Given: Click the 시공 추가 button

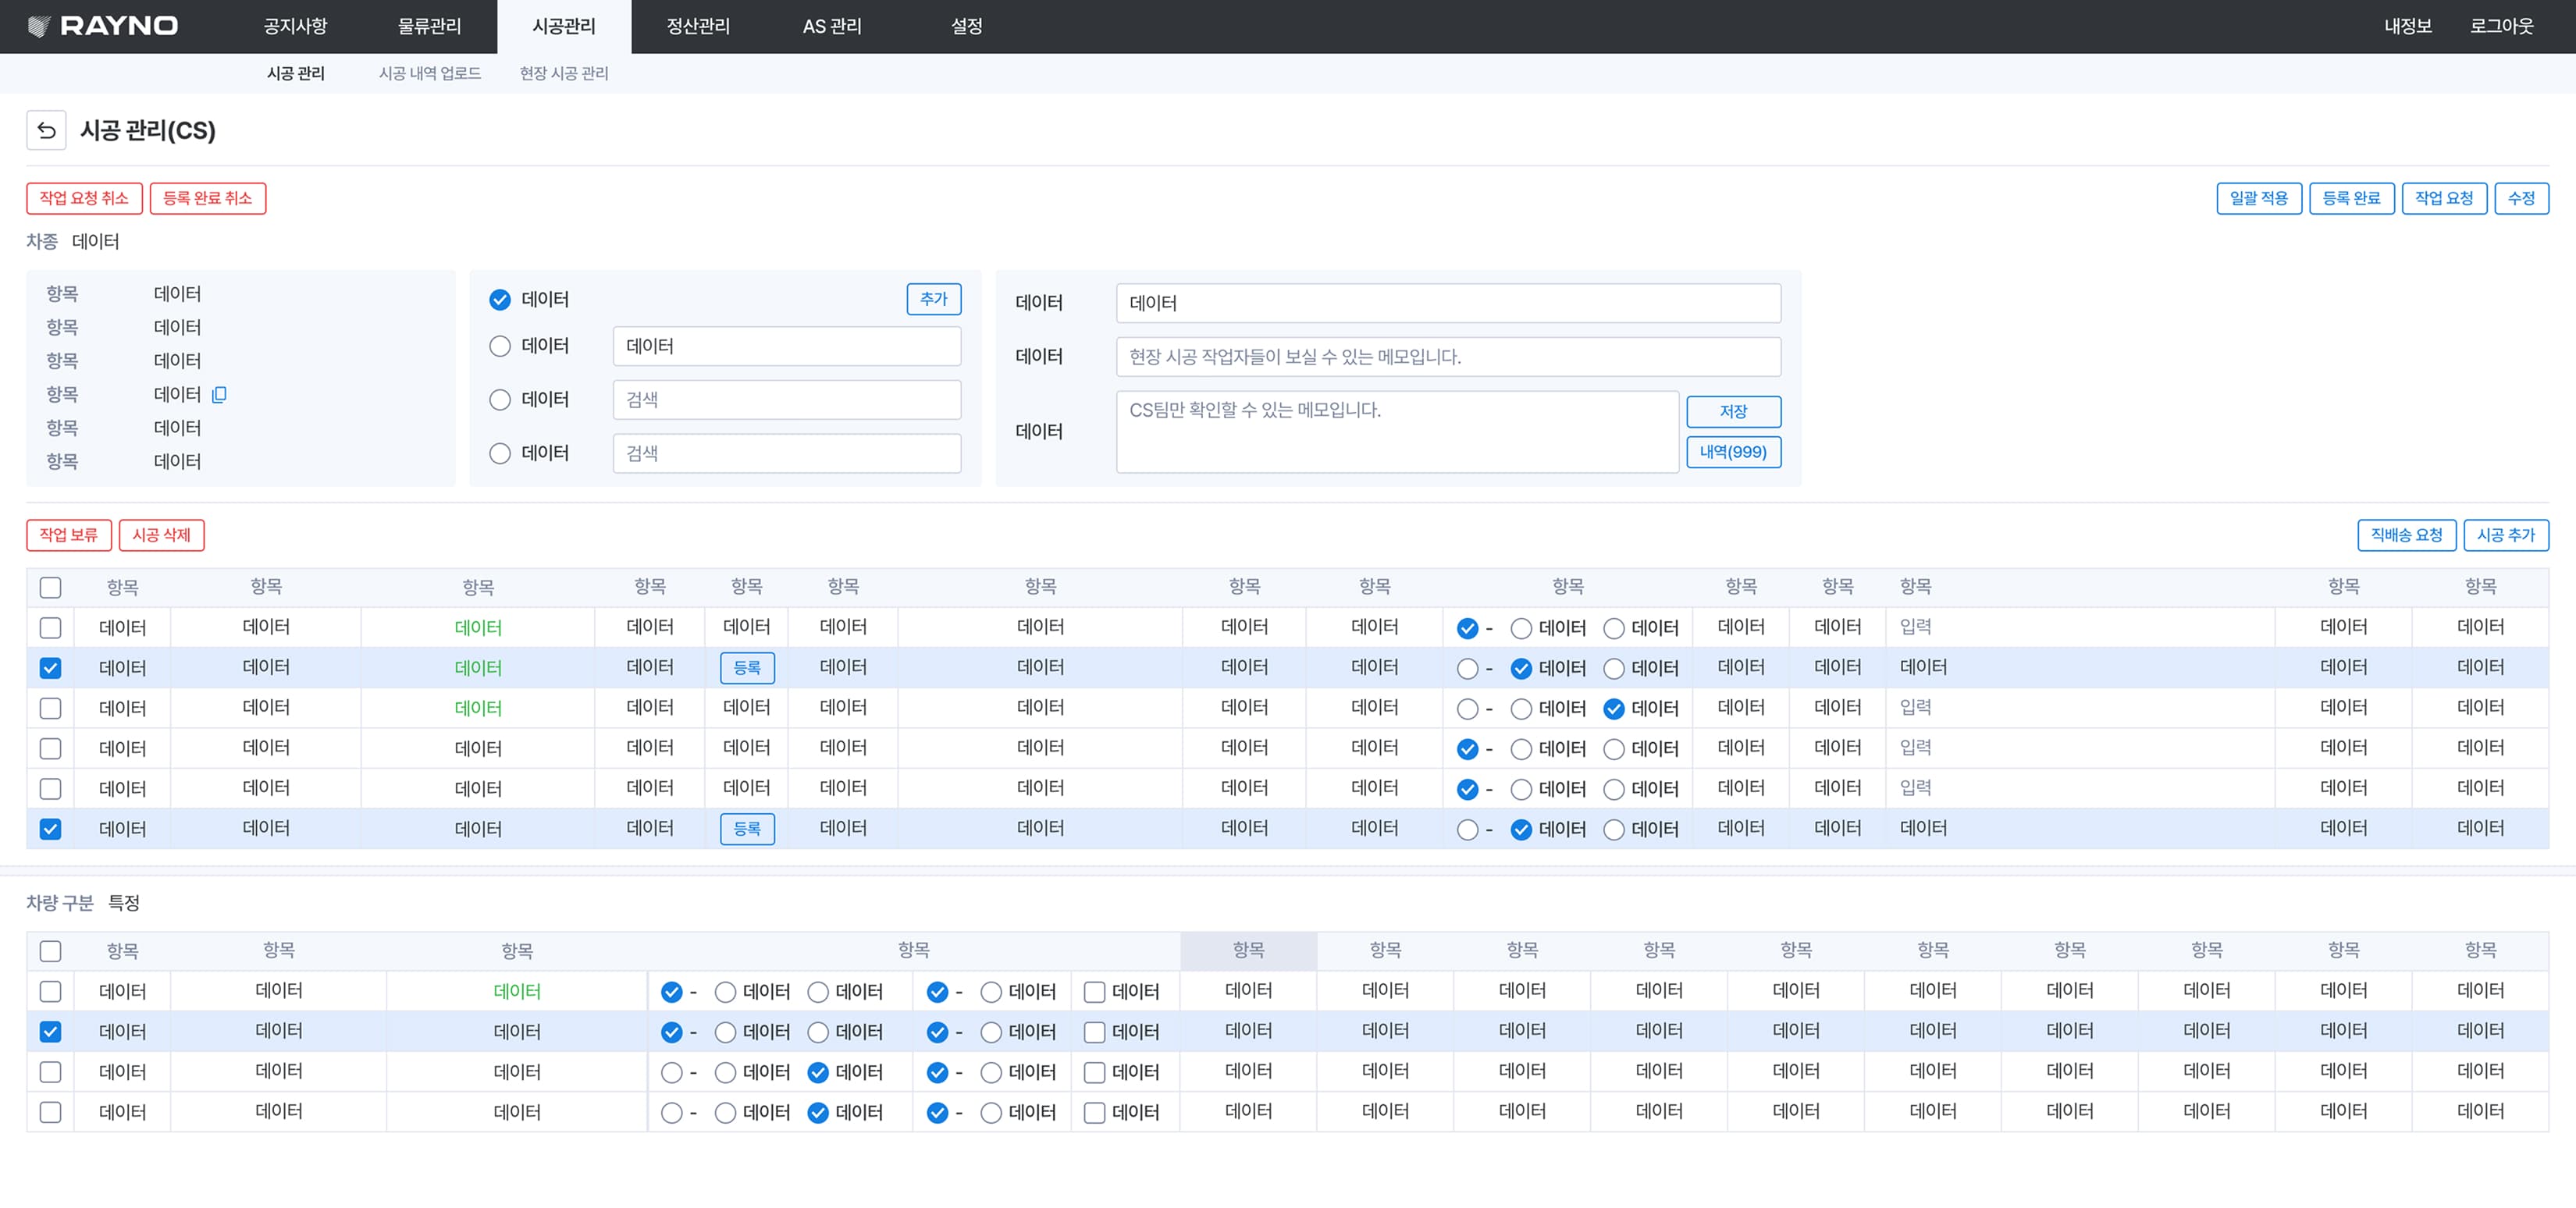Looking at the screenshot, I should click(2506, 535).
